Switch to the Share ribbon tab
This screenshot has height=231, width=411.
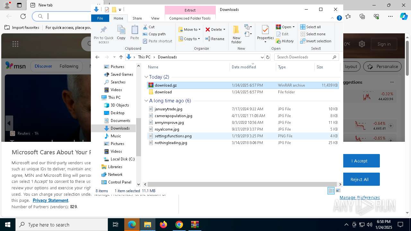click(x=137, y=18)
